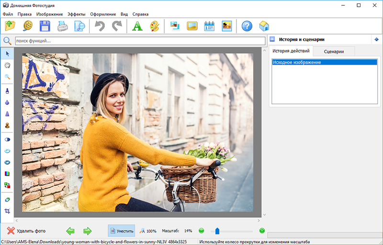
Task: Open the Эффекты menu
Action: pyautogui.click(x=77, y=14)
